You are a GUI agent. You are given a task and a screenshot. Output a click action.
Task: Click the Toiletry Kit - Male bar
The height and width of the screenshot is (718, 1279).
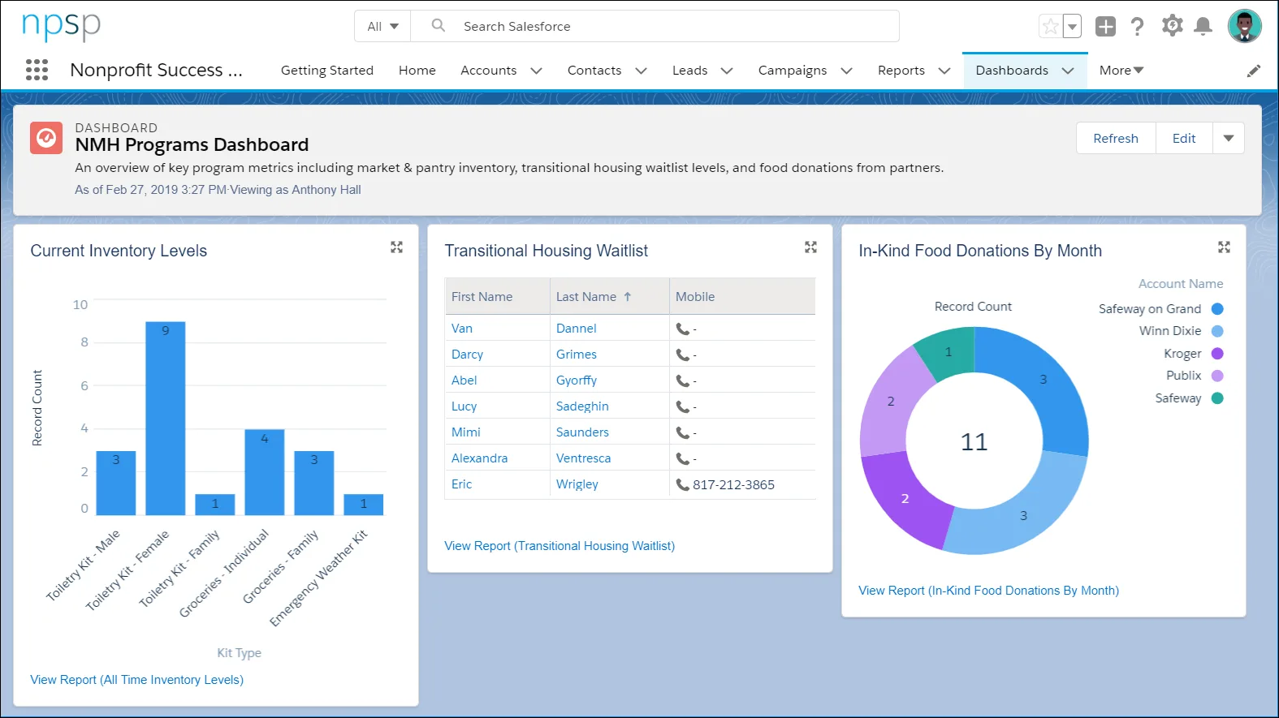point(116,483)
